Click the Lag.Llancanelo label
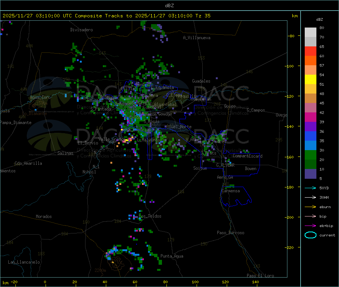This screenshot has height=287, width=339. coord(24,262)
